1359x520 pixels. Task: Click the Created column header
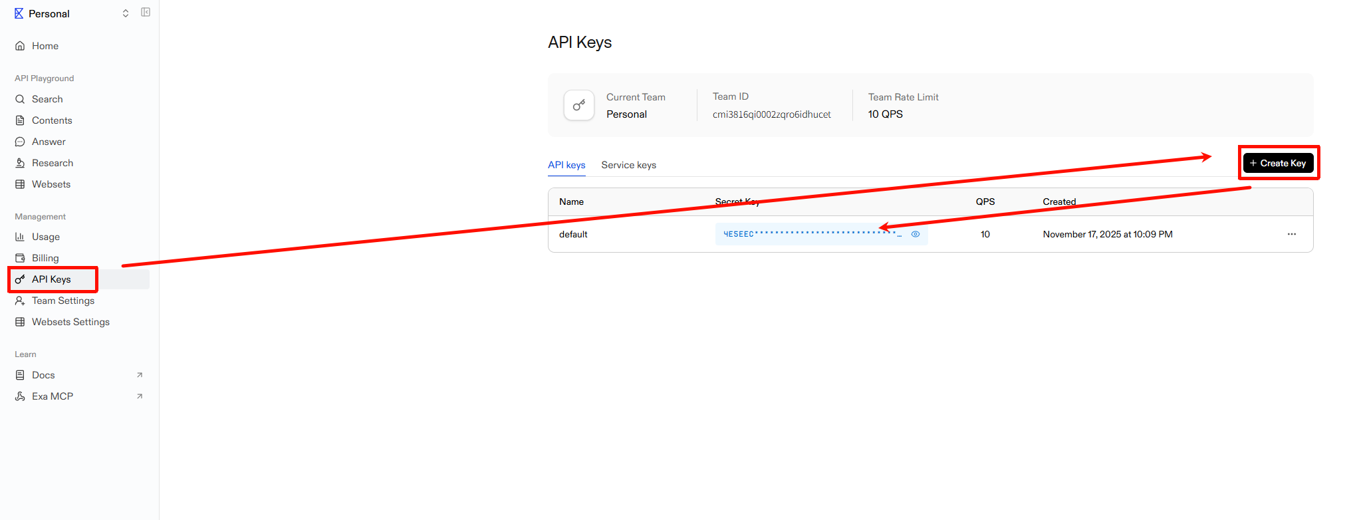1059,201
